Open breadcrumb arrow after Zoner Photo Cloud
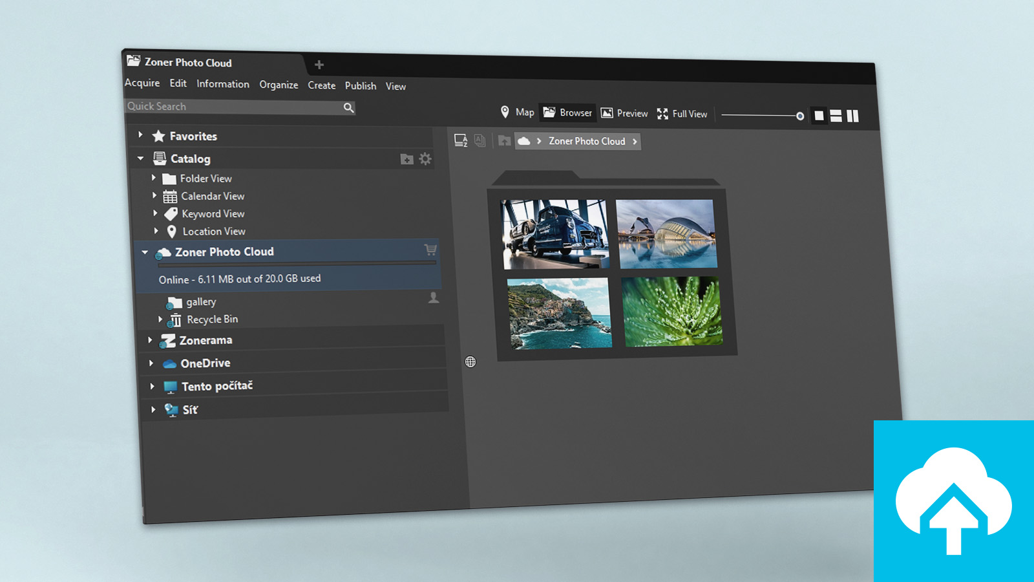The image size is (1034, 582). point(635,142)
